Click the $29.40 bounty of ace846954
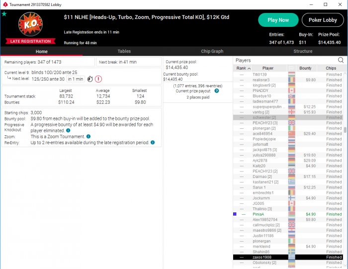Viewport: 348px width, 269px height. coord(310,134)
